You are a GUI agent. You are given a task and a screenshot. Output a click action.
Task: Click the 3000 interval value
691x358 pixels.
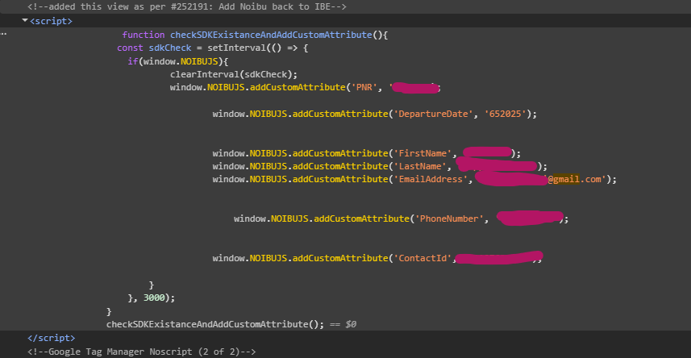[154, 298]
